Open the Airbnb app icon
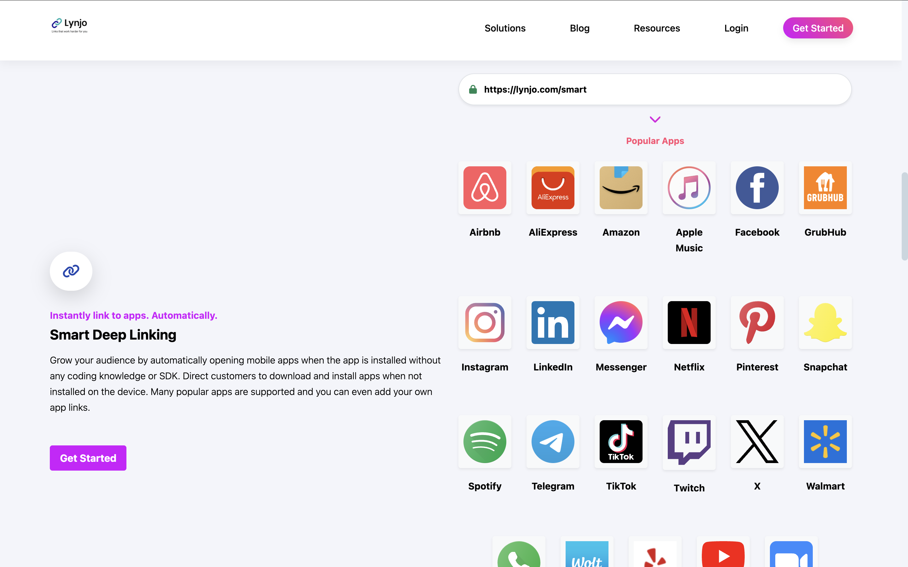This screenshot has width=908, height=567. pyautogui.click(x=485, y=188)
